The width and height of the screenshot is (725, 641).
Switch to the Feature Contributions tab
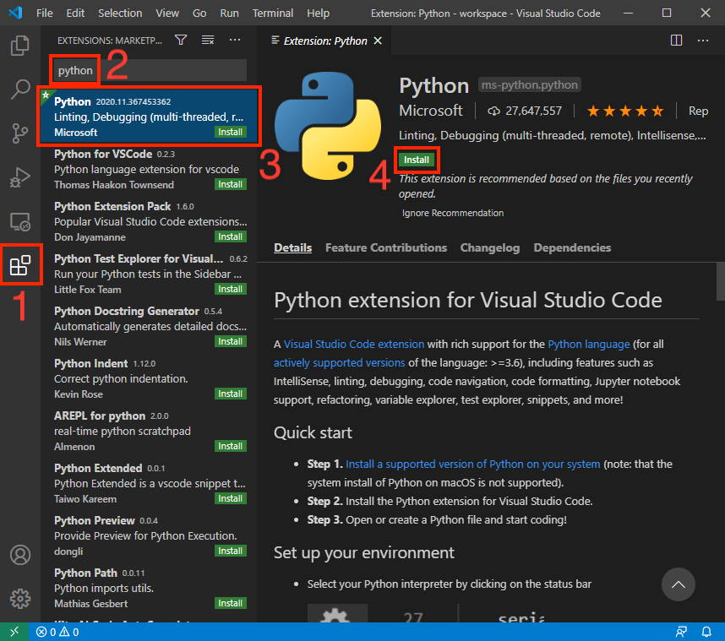tap(386, 247)
